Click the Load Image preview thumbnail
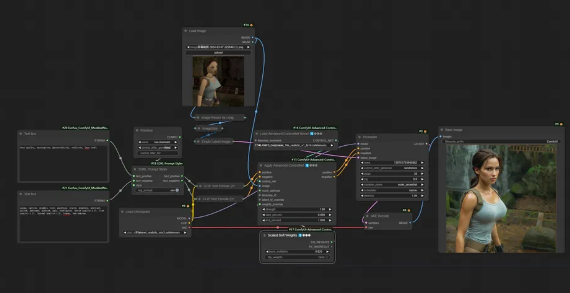The width and height of the screenshot is (570, 293). pos(218,81)
